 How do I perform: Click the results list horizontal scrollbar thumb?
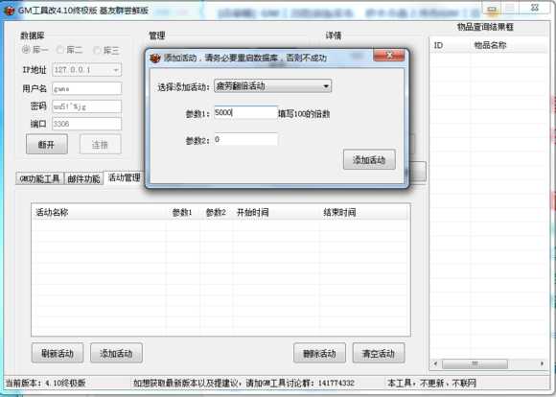(475, 363)
